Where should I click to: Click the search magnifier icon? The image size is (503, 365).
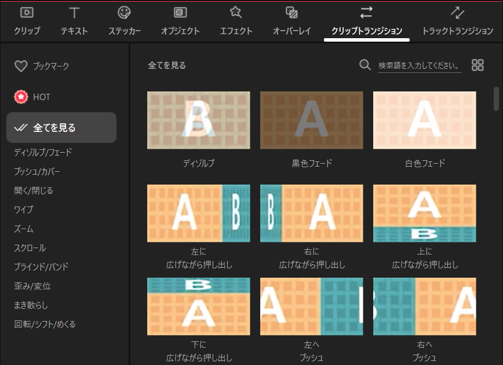coord(365,65)
